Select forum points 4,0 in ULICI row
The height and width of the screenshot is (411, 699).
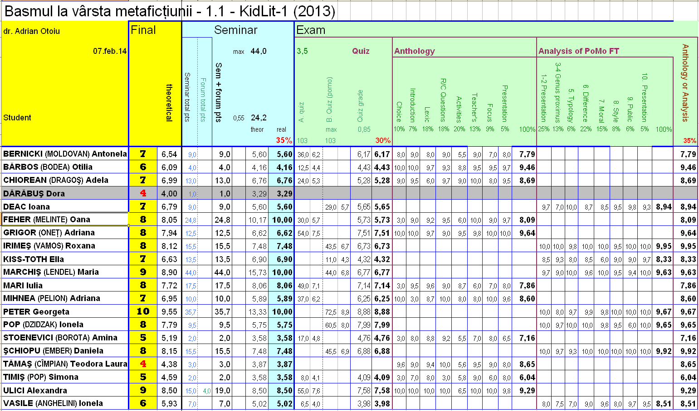[x=206, y=391]
